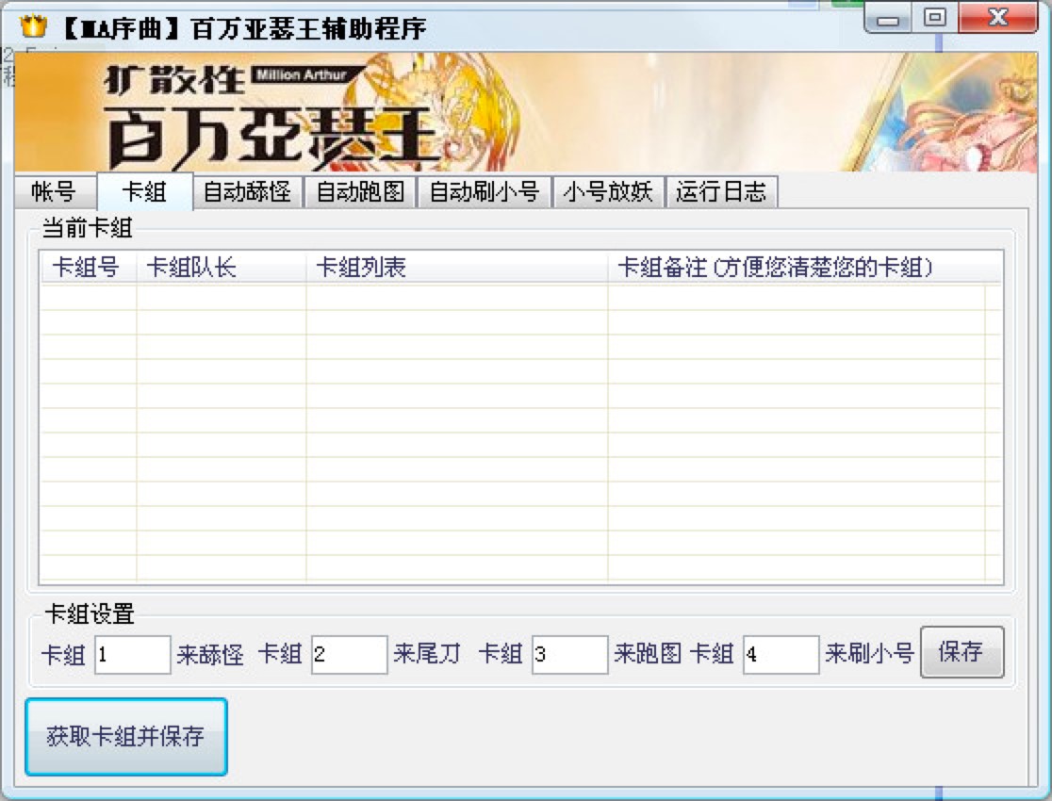Viewport: 1052px width, 801px height.
Task: Click the crown app icon in title bar
Action: point(33,26)
